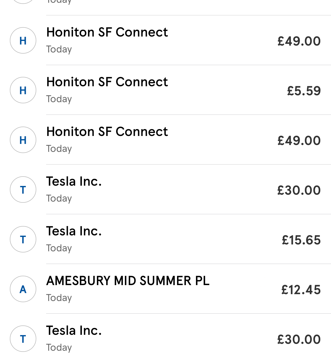
Task: Tap the Today label under the £15.65 Tesla entry
Action: (x=59, y=248)
